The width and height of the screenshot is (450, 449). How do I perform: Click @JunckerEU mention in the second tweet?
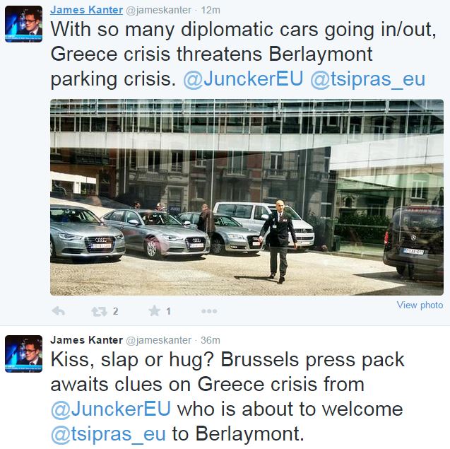click(111, 409)
